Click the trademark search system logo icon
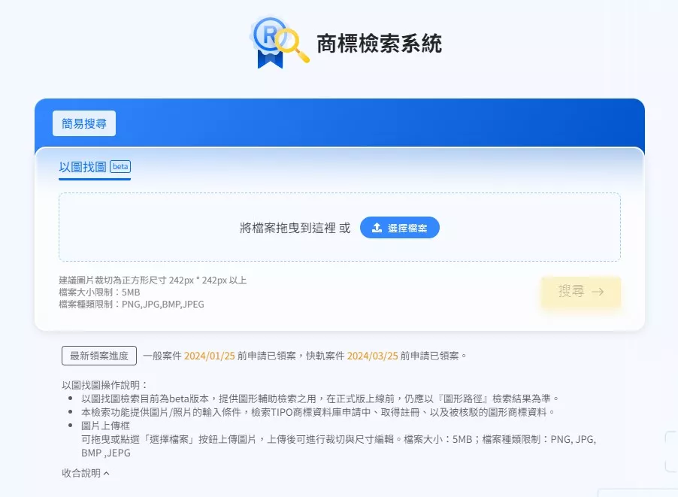This screenshot has height=497, width=678. (277, 42)
